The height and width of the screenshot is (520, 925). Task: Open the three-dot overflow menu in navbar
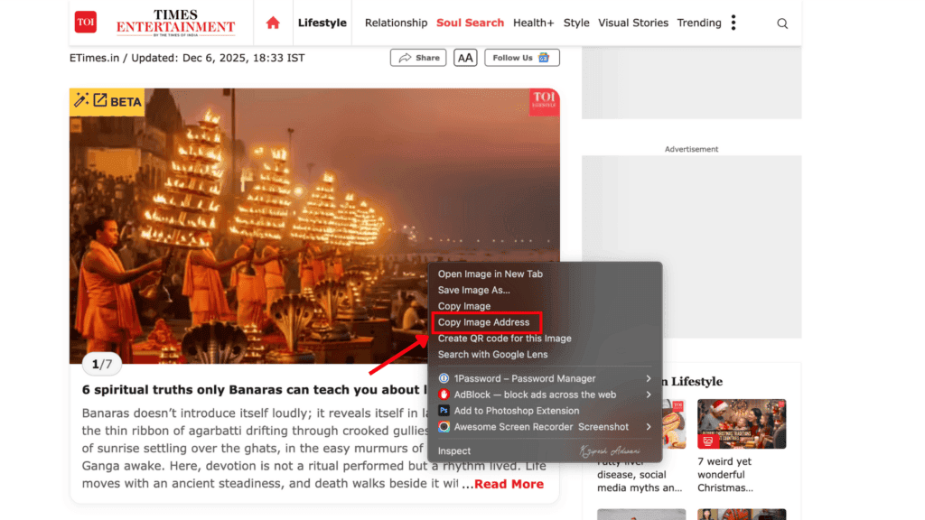[733, 22]
